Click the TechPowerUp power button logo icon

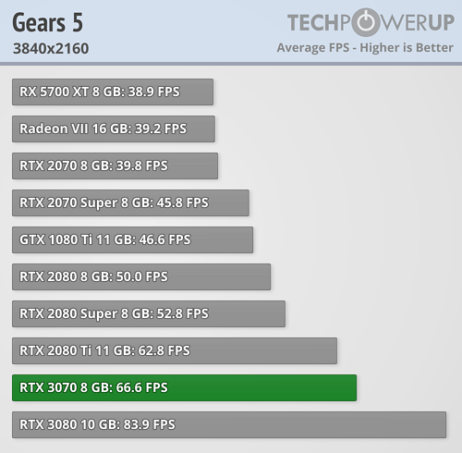coord(366,22)
